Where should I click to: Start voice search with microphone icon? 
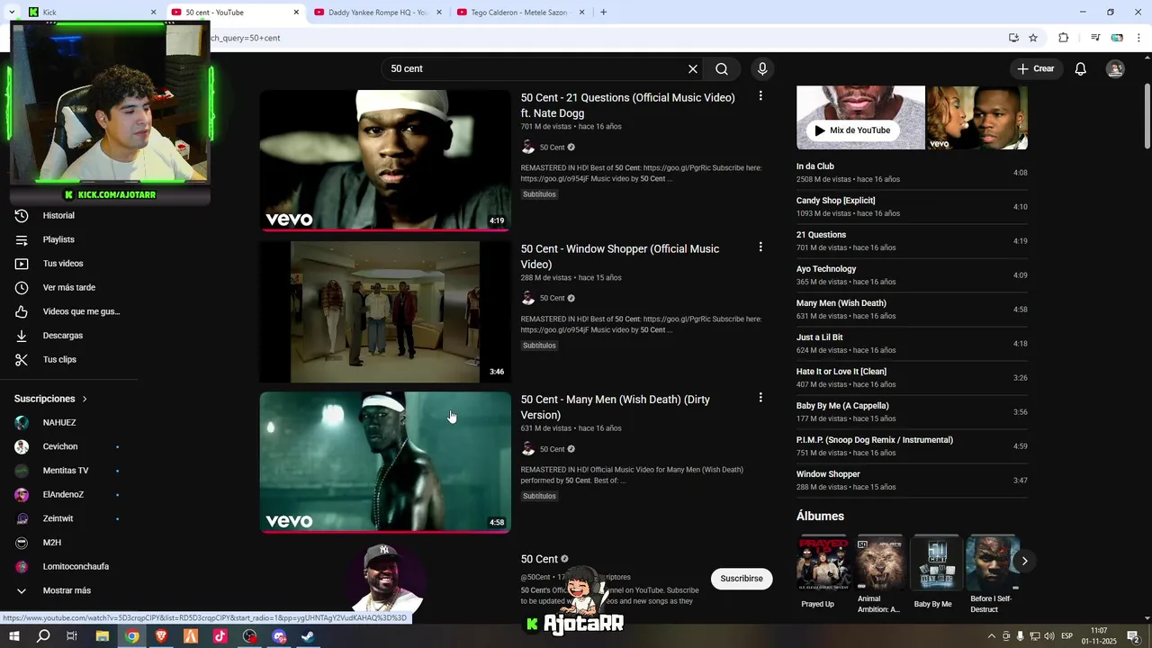point(762,69)
